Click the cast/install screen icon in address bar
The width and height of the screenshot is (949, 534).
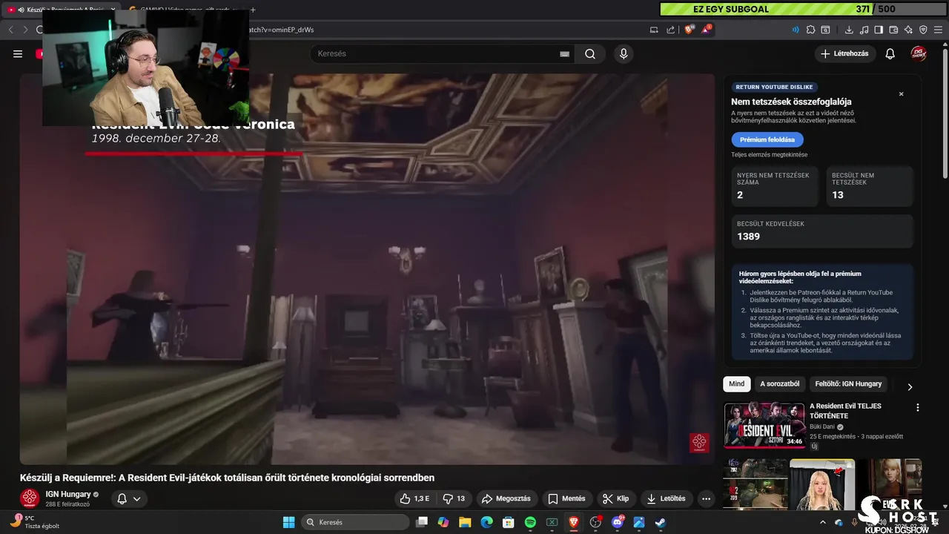click(x=654, y=30)
